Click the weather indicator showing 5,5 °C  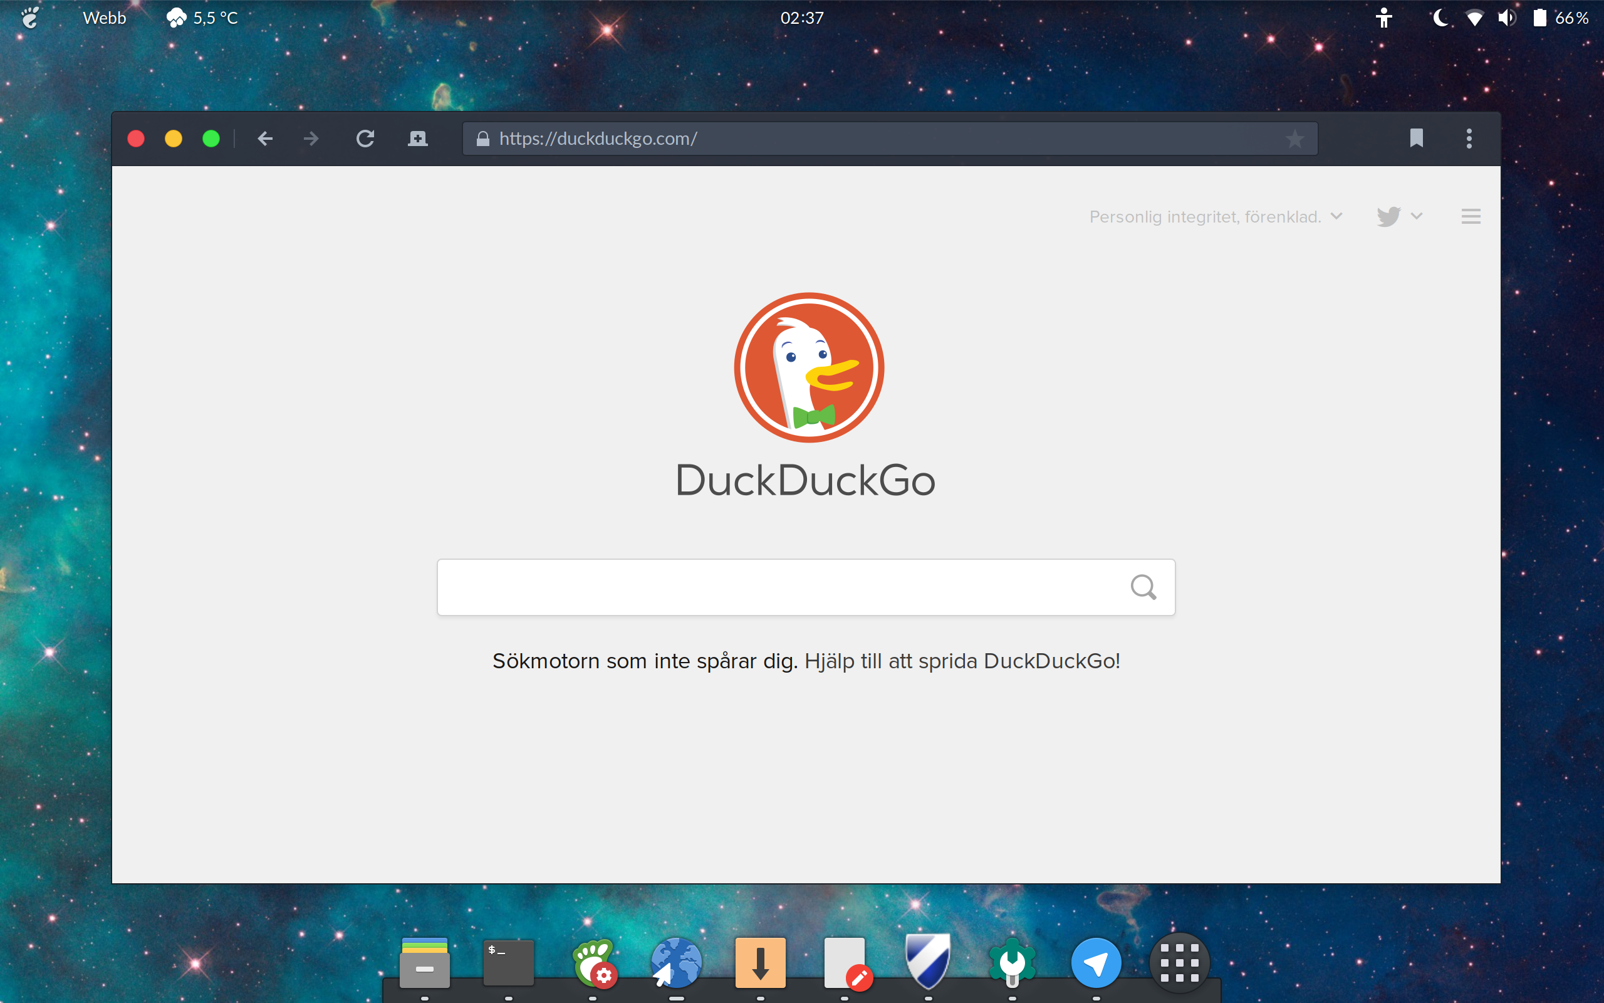tap(202, 18)
